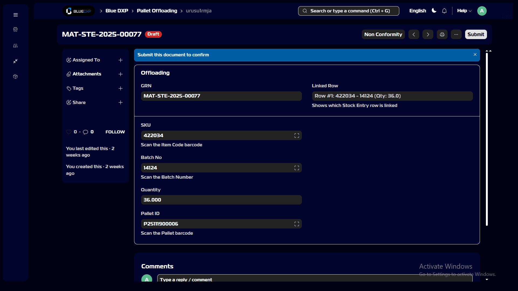Image resolution: width=518 pixels, height=291 pixels.
Task: Select the package icon in the sidebar
Action: click(x=15, y=77)
